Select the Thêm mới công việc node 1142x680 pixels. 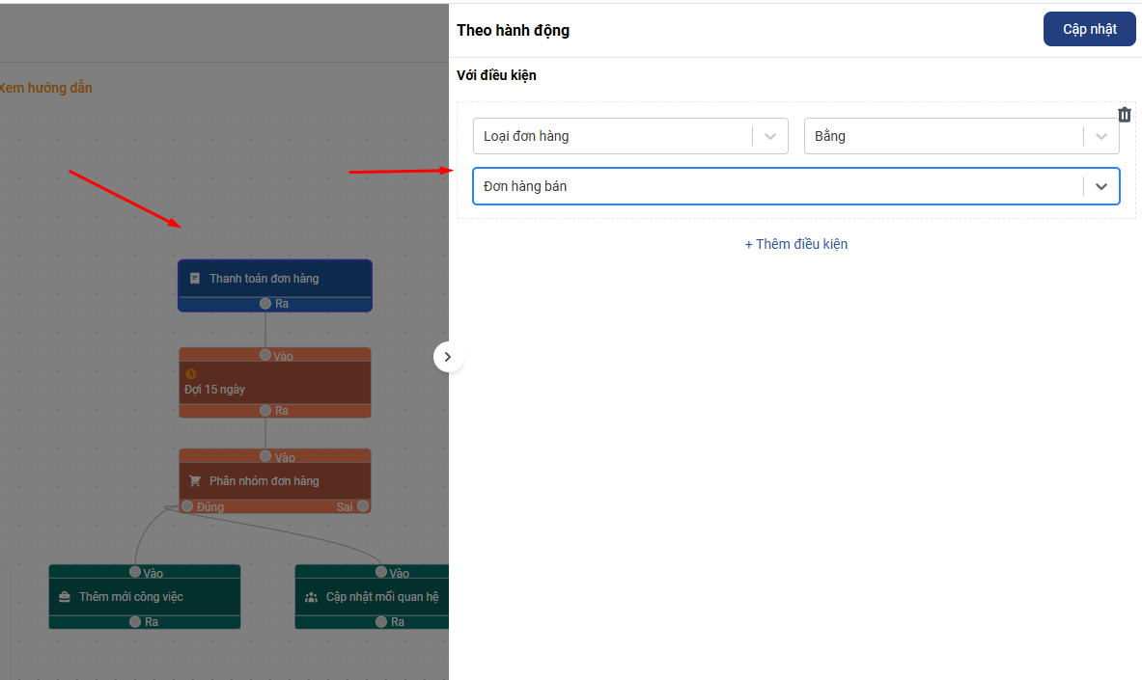(144, 597)
